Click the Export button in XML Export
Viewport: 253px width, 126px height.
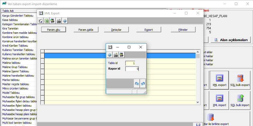149,29
